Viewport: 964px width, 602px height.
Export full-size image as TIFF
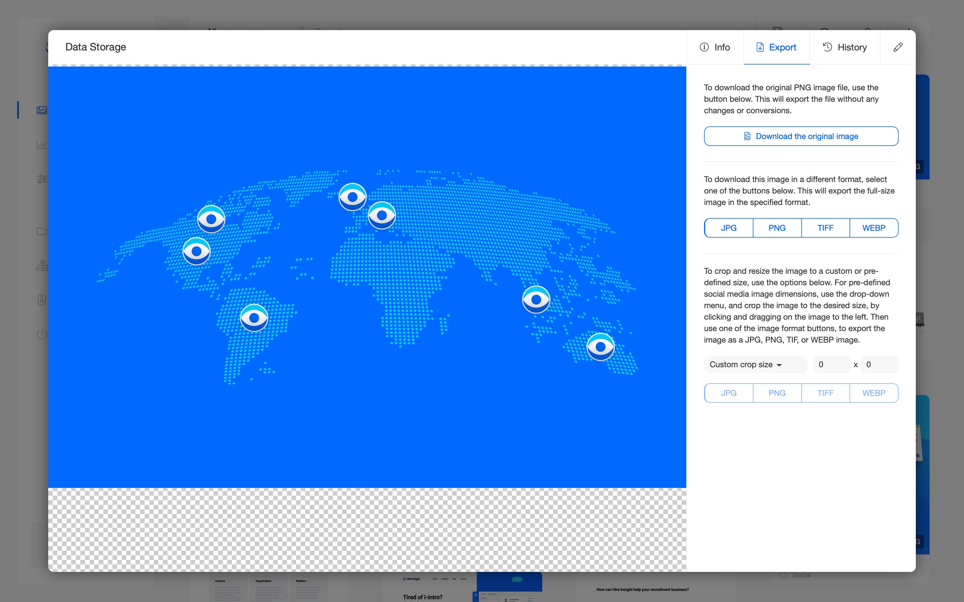(x=825, y=228)
